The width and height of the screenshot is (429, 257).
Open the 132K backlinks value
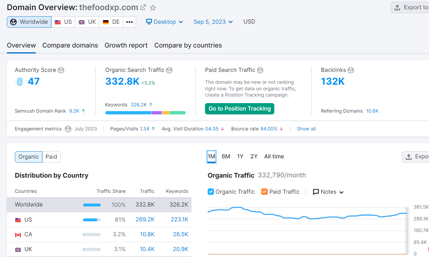tap(333, 81)
